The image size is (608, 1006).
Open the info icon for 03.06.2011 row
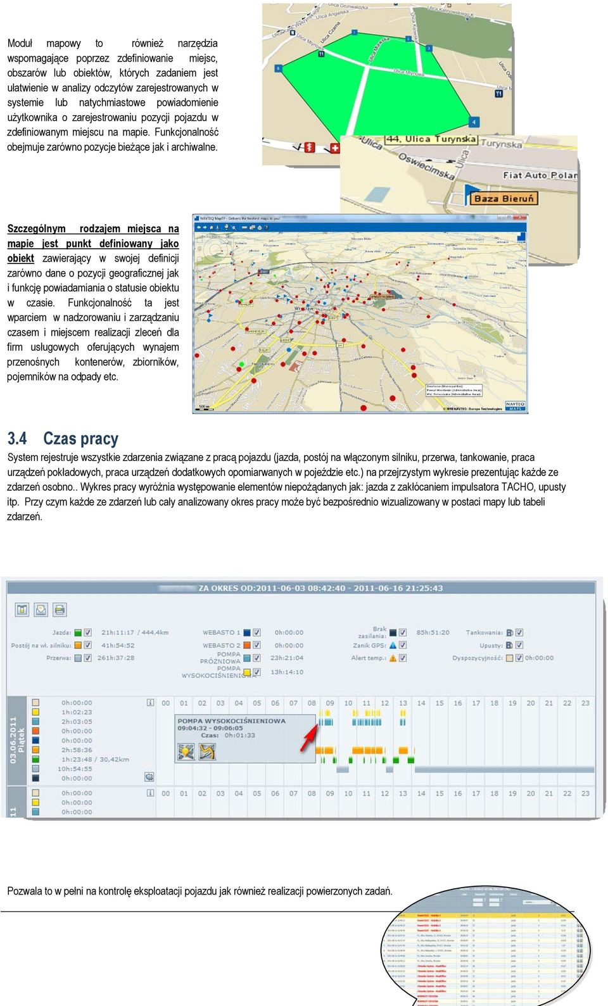click(150, 702)
